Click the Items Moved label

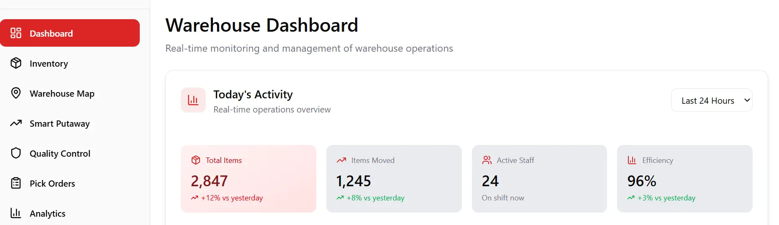coord(373,160)
